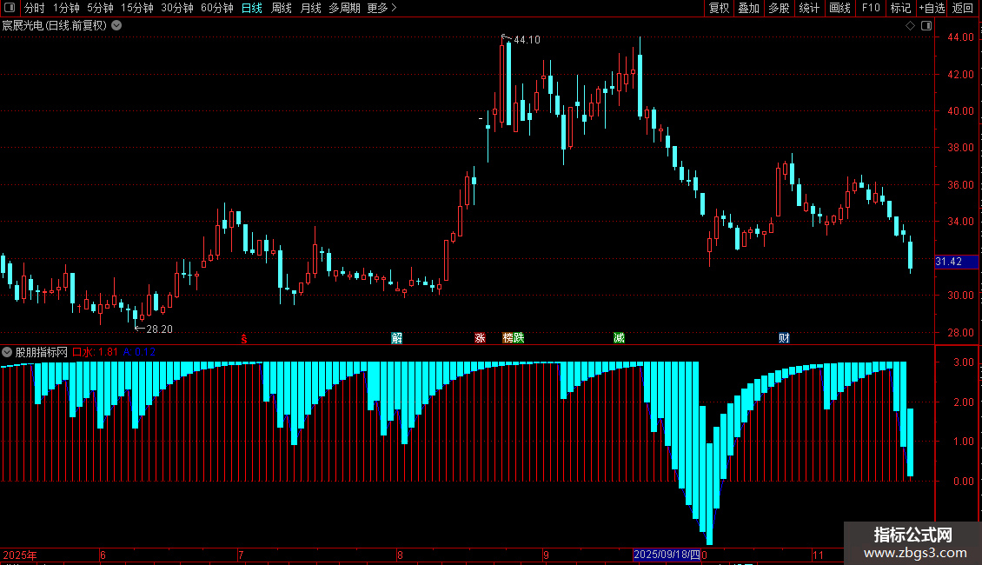Click the 减 event marker
Viewport: 982px width, 565px height.
click(x=619, y=338)
